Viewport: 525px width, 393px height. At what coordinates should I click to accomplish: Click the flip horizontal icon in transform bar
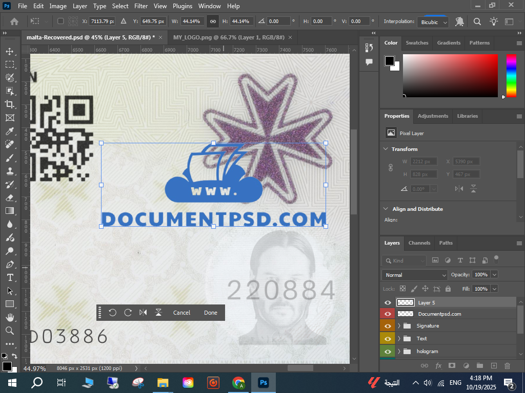pyautogui.click(x=143, y=313)
